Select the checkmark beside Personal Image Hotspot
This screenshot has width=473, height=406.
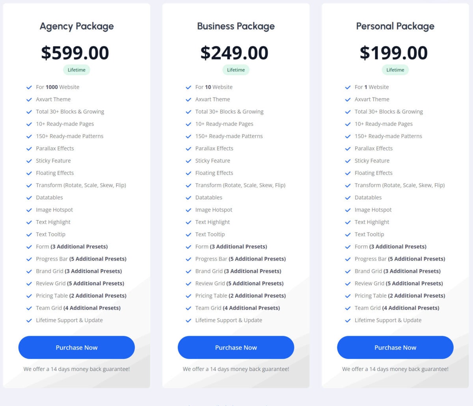(348, 210)
